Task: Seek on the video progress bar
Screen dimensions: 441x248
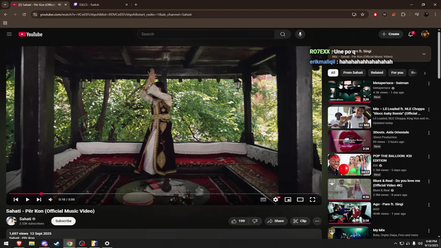Action: tap(164, 194)
